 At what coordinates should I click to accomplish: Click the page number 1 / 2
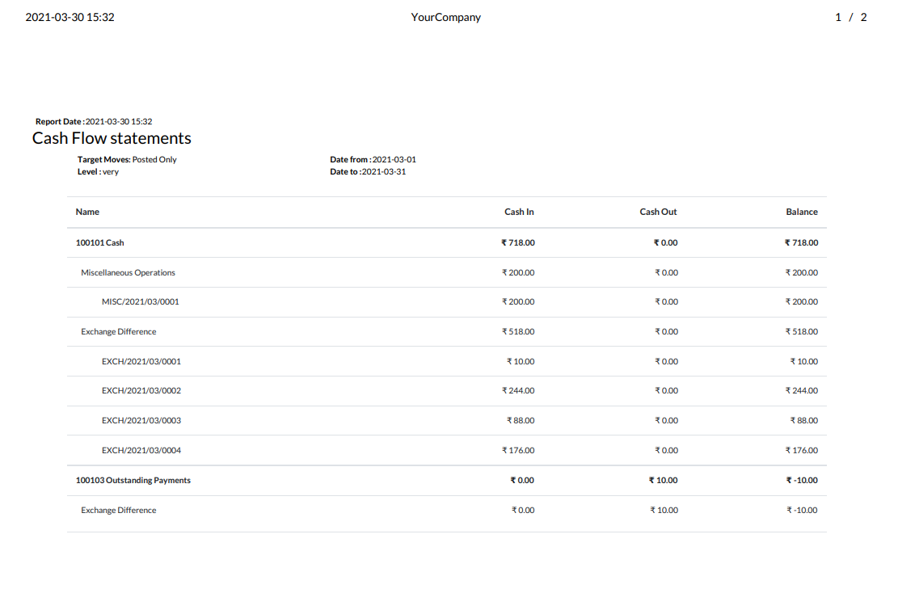(851, 17)
